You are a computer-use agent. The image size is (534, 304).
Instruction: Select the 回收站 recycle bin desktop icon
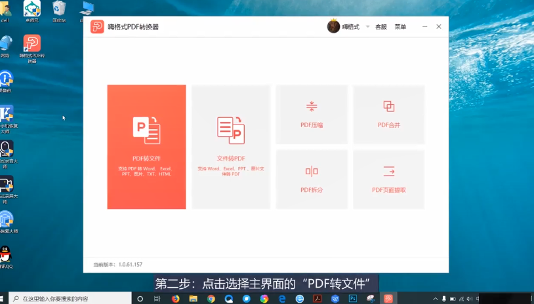[59, 12]
